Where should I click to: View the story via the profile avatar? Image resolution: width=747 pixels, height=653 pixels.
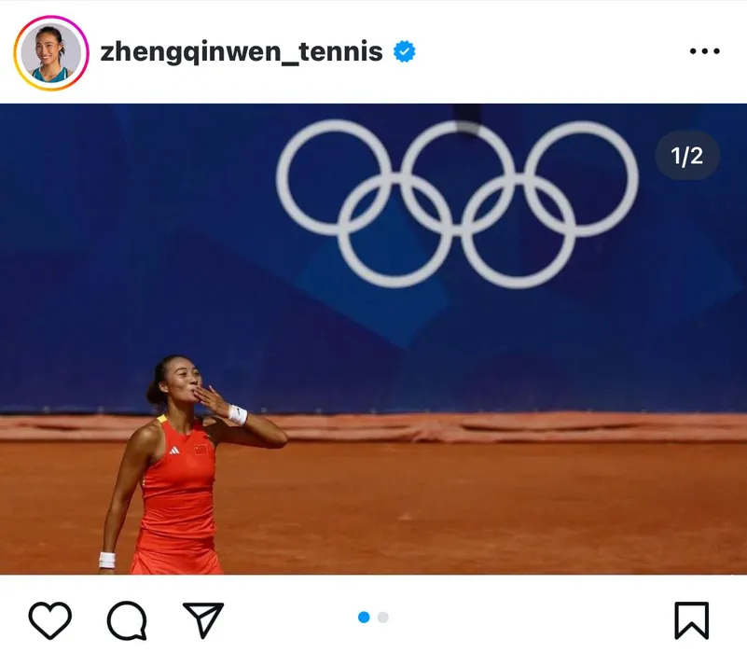point(51,52)
